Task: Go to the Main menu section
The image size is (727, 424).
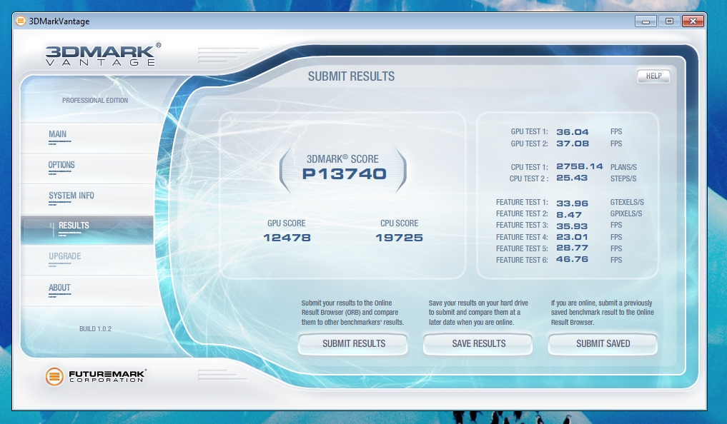Action: pos(58,134)
